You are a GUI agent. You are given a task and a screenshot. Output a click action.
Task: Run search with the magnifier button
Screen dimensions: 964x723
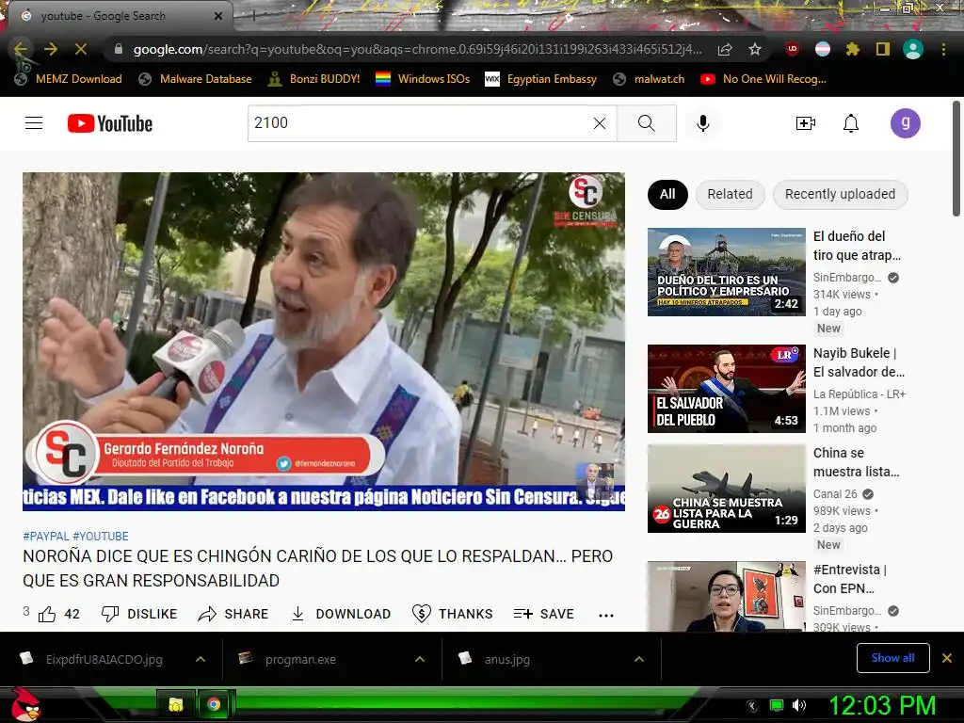pyautogui.click(x=646, y=123)
